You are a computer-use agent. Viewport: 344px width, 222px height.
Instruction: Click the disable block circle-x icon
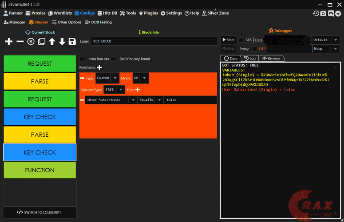31,41
